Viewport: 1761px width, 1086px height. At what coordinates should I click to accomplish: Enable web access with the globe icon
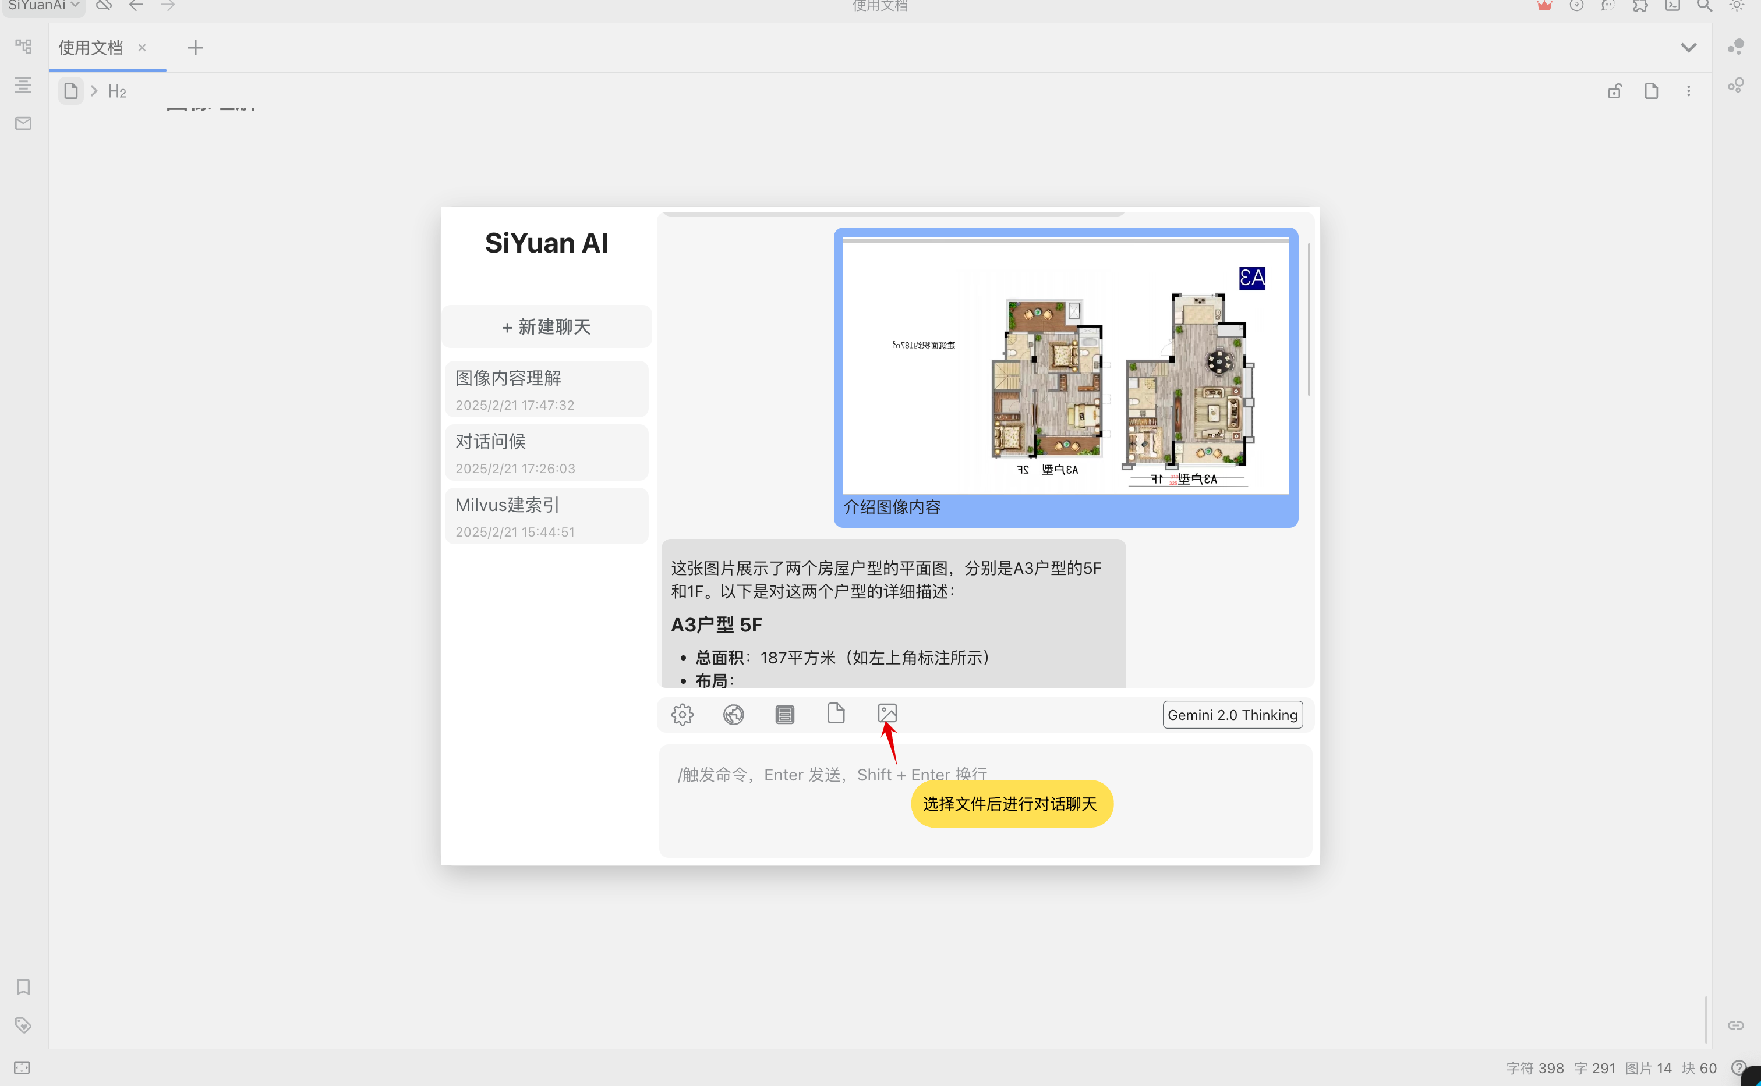coord(734,714)
